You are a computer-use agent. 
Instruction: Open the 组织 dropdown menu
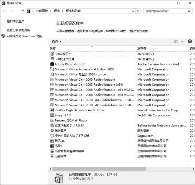pos(57,41)
